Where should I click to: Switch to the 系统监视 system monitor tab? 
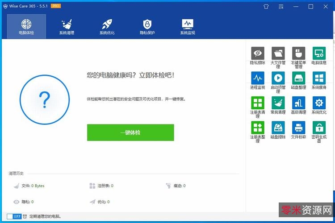[188, 26]
